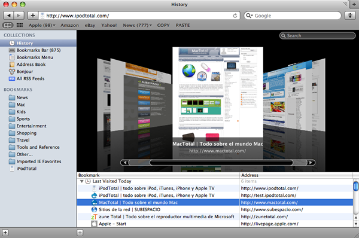Click the bookmarks Search field
This screenshot has width=359, height=238.
317,36
